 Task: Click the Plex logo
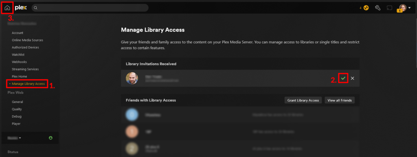[x=21, y=8]
